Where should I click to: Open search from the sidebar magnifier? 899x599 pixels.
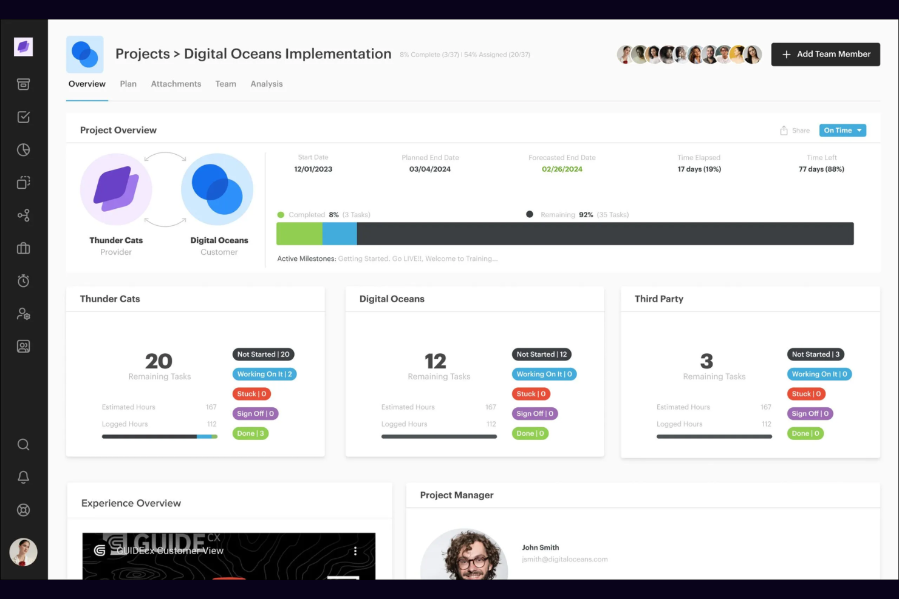[23, 444]
